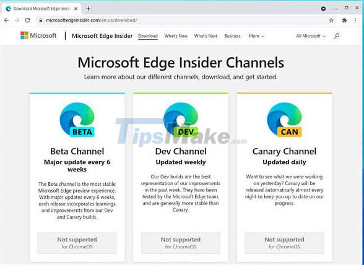Click the Edge Dev logo
This screenshot has width=364, height=265.
click(181, 119)
